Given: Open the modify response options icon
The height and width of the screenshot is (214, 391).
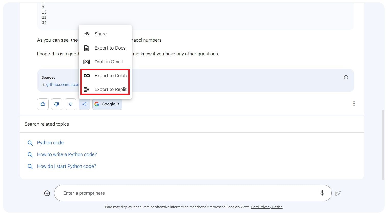Looking at the screenshot, I should click(70, 104).
